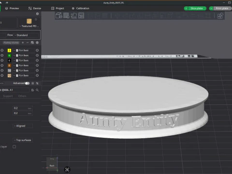This screenshot has width=232, height=174.
Task: Click the Assembly view icon at toolbar end
Action: point(220,16)
